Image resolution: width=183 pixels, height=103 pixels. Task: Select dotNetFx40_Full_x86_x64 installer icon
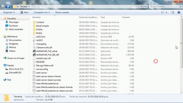[x=34, y=55]
